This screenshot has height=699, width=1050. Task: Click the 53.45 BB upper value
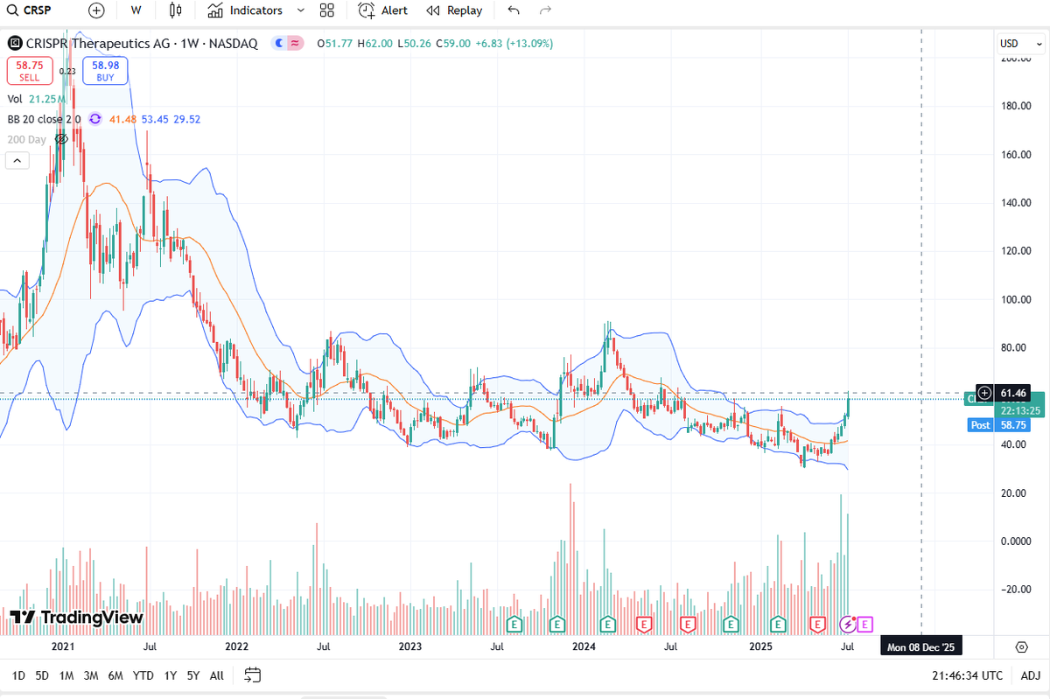point(155,119)
